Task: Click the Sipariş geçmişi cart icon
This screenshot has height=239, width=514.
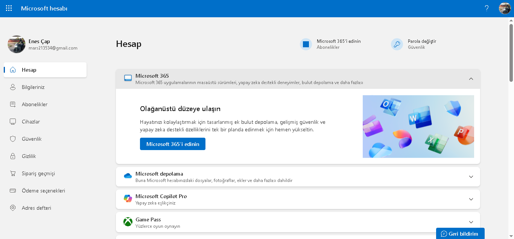Action: point(13,173)
